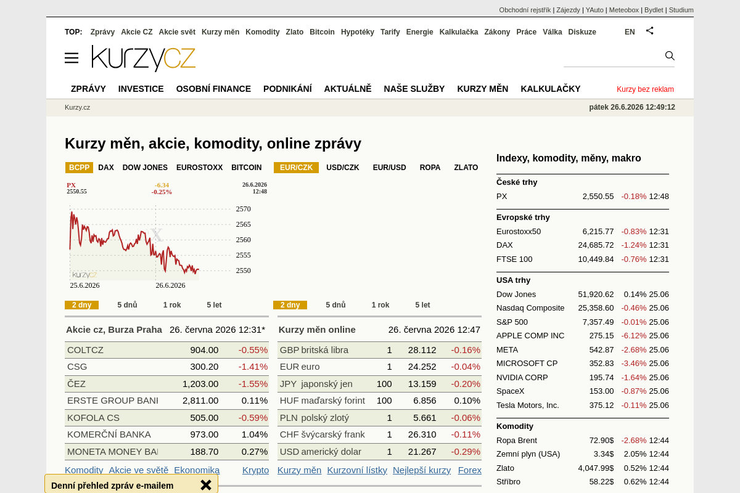
Task: Open the KURZY MĚN main menu
Action: pyautogui.click(x=483, y=89)
